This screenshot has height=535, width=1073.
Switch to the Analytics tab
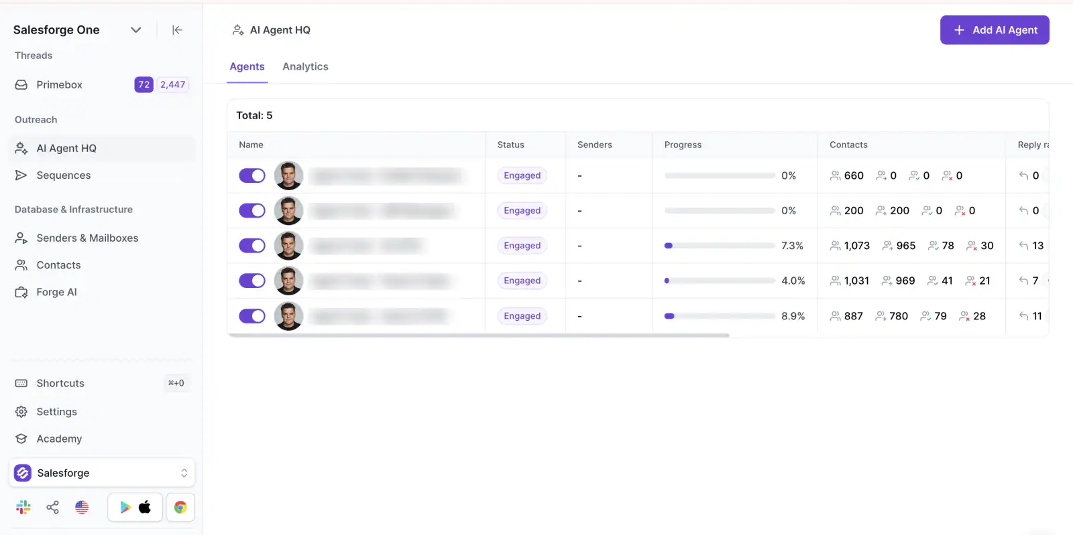(305, 67)
